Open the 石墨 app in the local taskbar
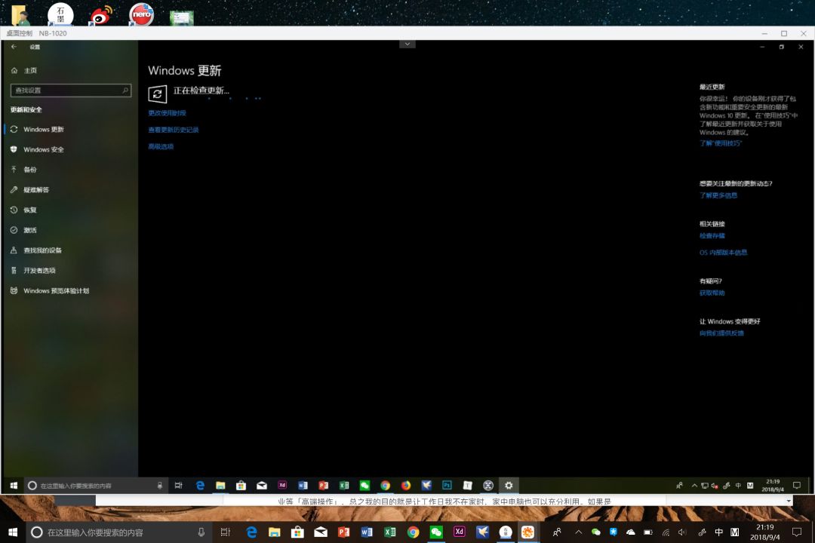Image resolution: width=815 pixels, height=543 pixels. pyautogui.click(x=505, y=532)
